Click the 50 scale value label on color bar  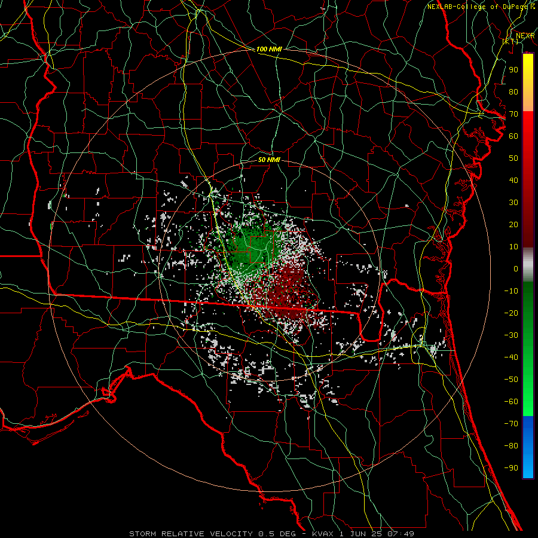tap(513, 158)
